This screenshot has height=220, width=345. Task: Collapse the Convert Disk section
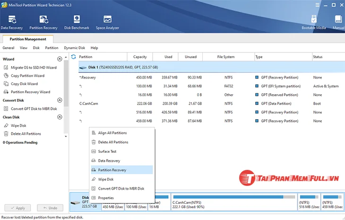point(60,100)
